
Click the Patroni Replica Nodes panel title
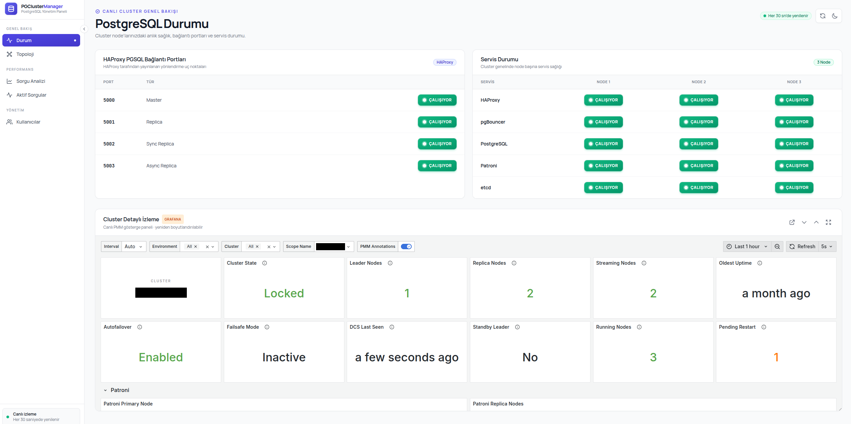pyautogui.click(x=498, y=404)
